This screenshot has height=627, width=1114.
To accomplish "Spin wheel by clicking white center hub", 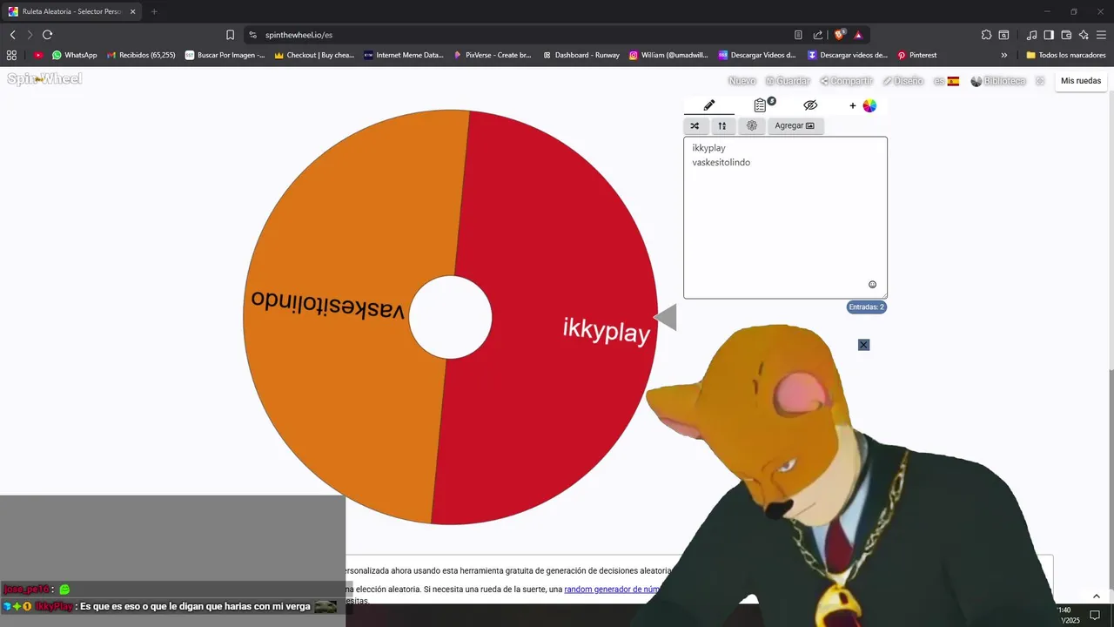I will (x=450, y=317).
